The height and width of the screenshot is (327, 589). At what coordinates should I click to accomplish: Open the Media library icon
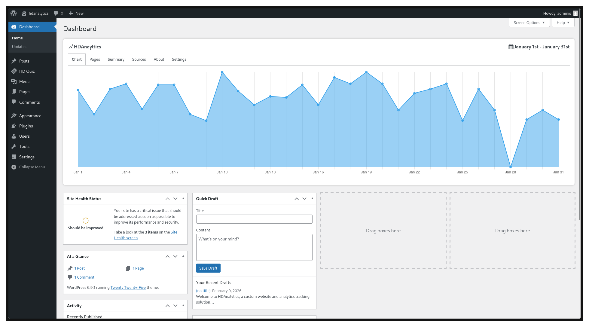14,81
